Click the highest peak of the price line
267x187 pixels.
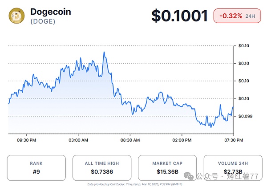click(x=104, y=52)
